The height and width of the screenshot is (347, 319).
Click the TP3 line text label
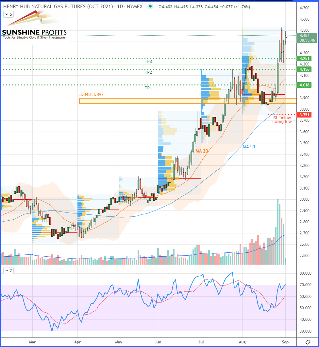pyautogui.click(x=148, y=62)
